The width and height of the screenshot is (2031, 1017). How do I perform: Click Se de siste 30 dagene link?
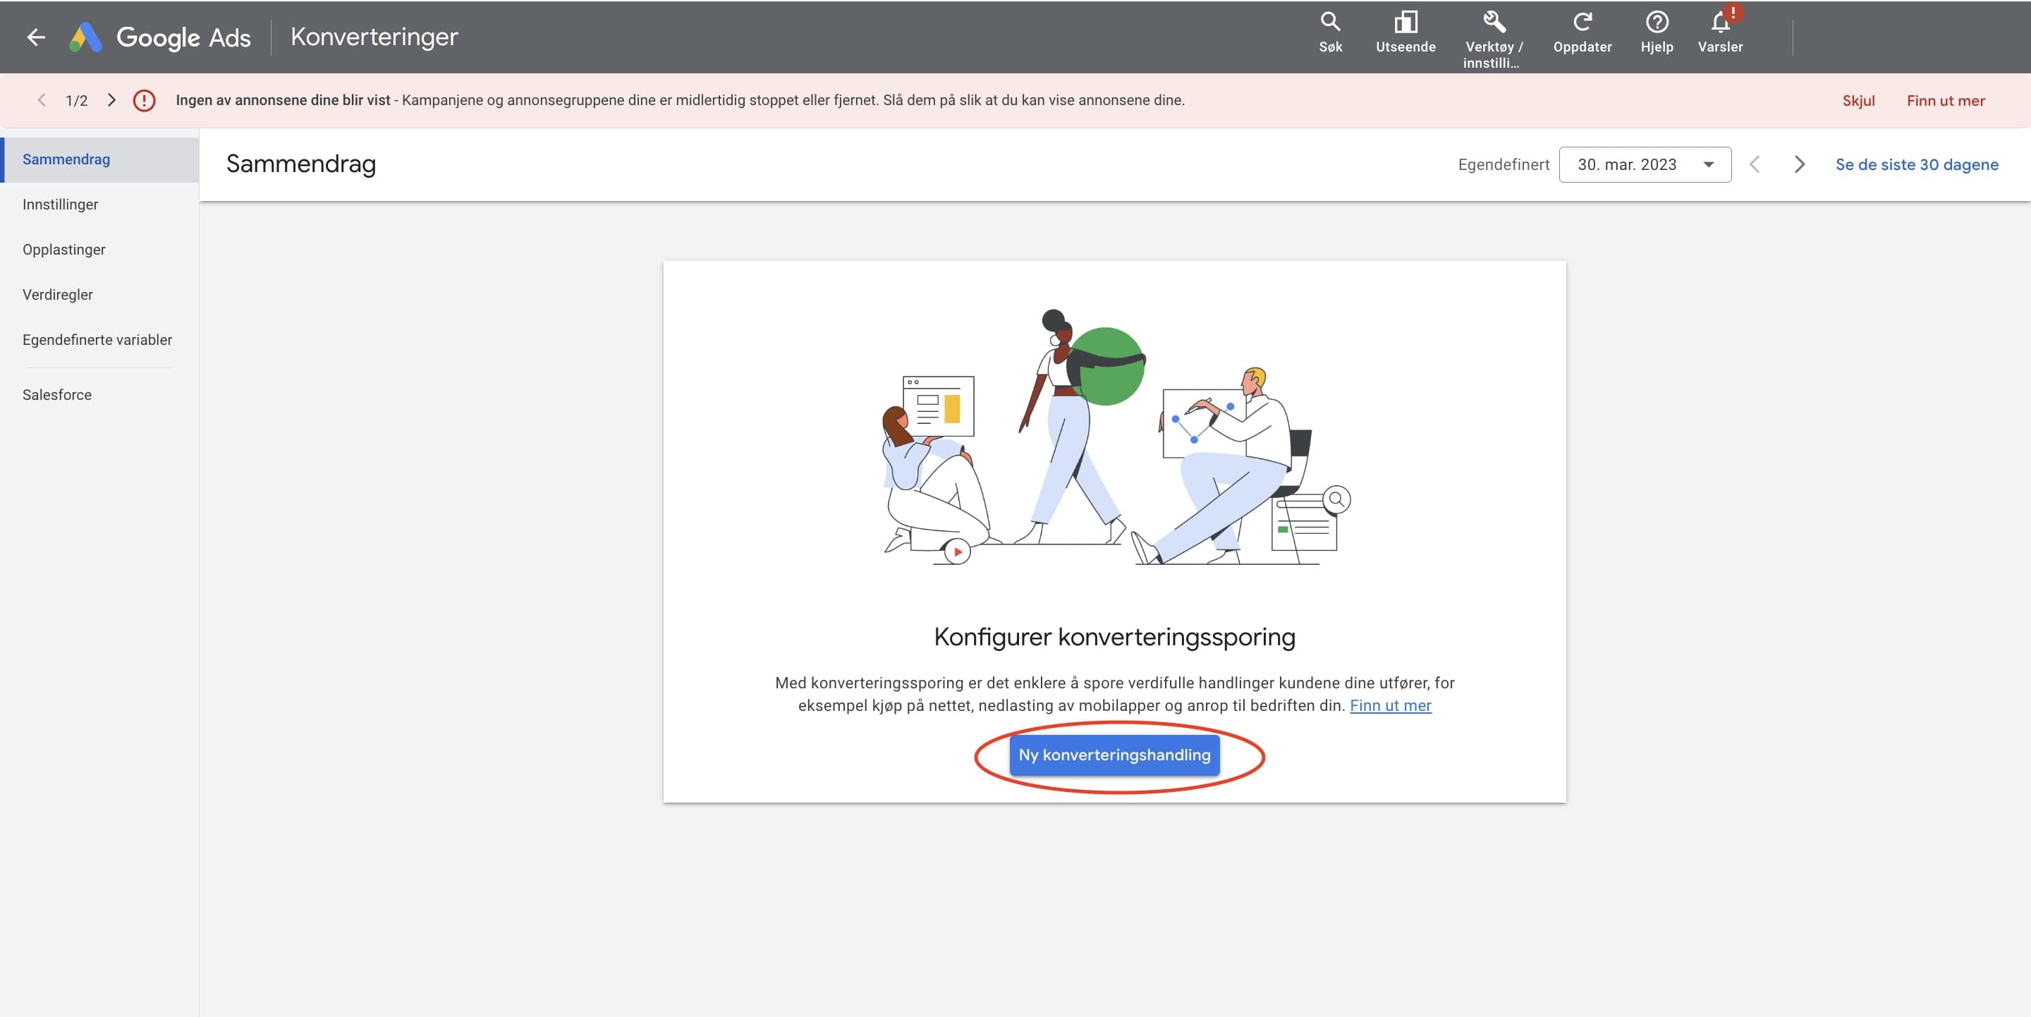pyautogui.click(x=1916, y=165)
